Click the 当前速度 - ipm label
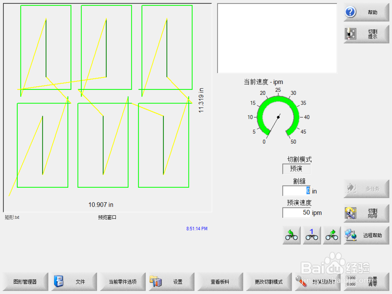 tap(263, 82)
